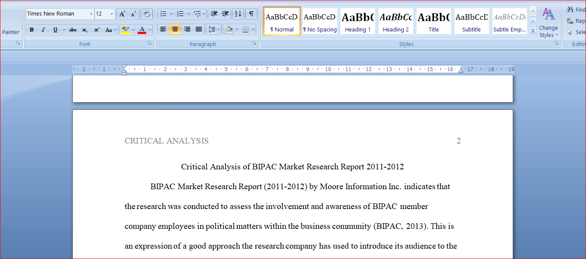This screenshot has height=259, width=586.
Task: Open bullets library dropdown arrow
Action: tap(171, 14)
